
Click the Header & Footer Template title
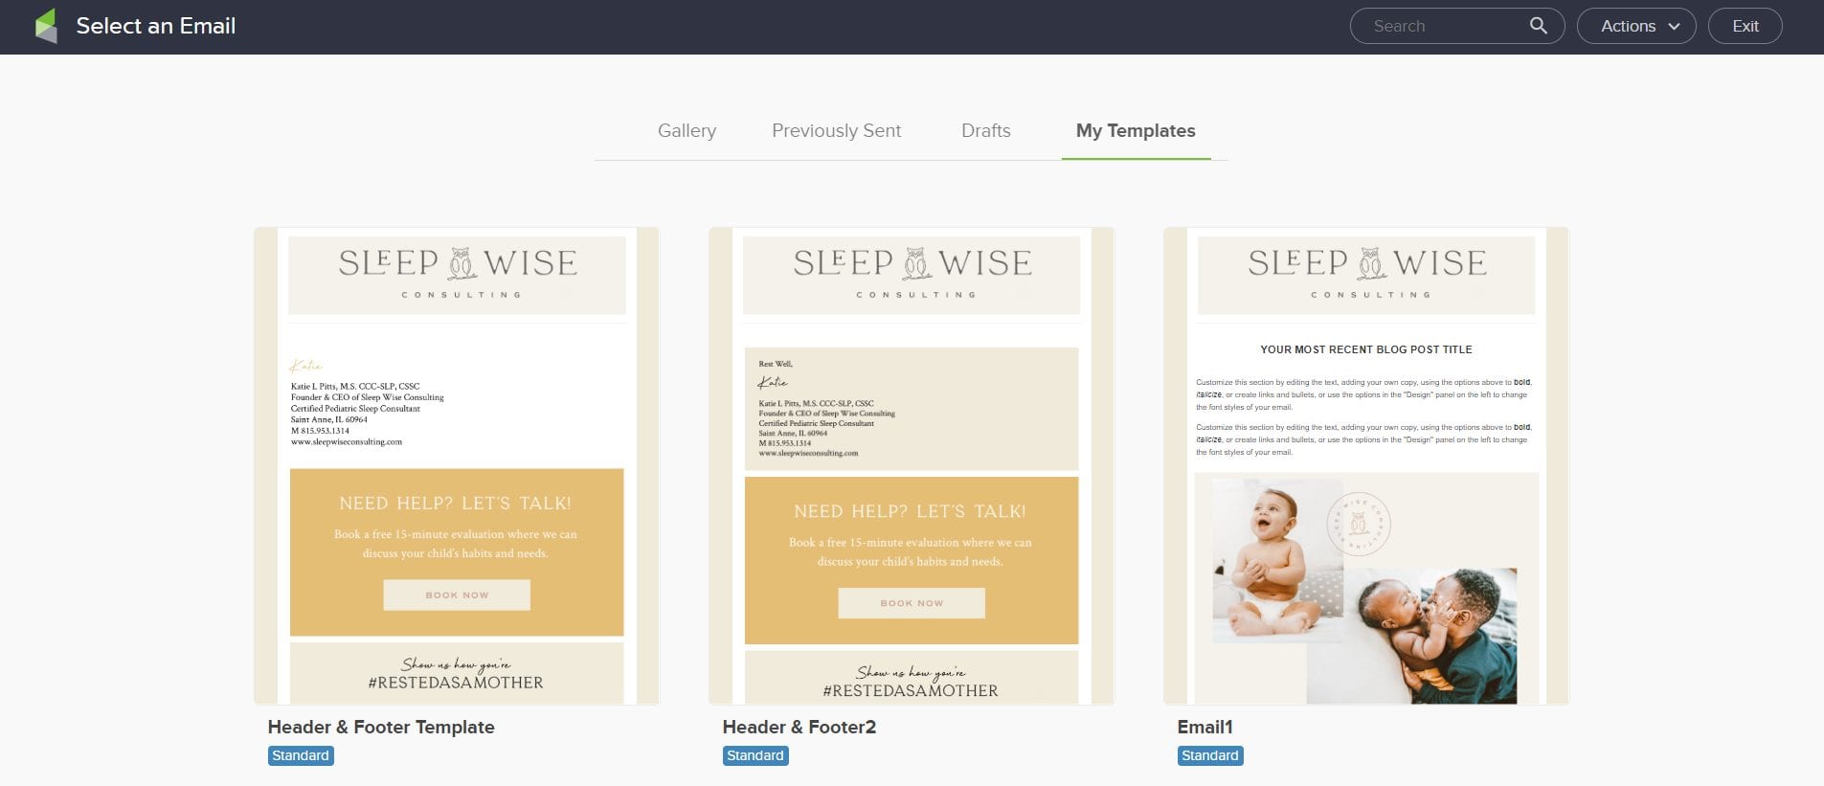click(381, 727)
